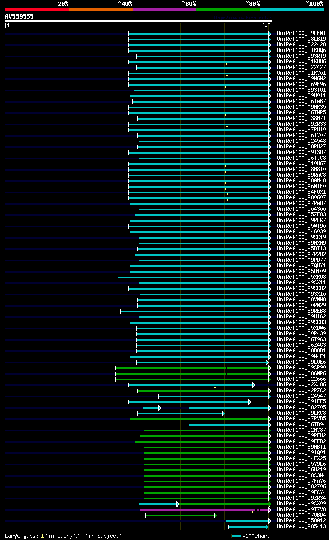The height and width of the screenshot is (540, 329).
Task: Click the cyan alignment bar for UniRef100_B9REB8
Action: tap(196, 311)
